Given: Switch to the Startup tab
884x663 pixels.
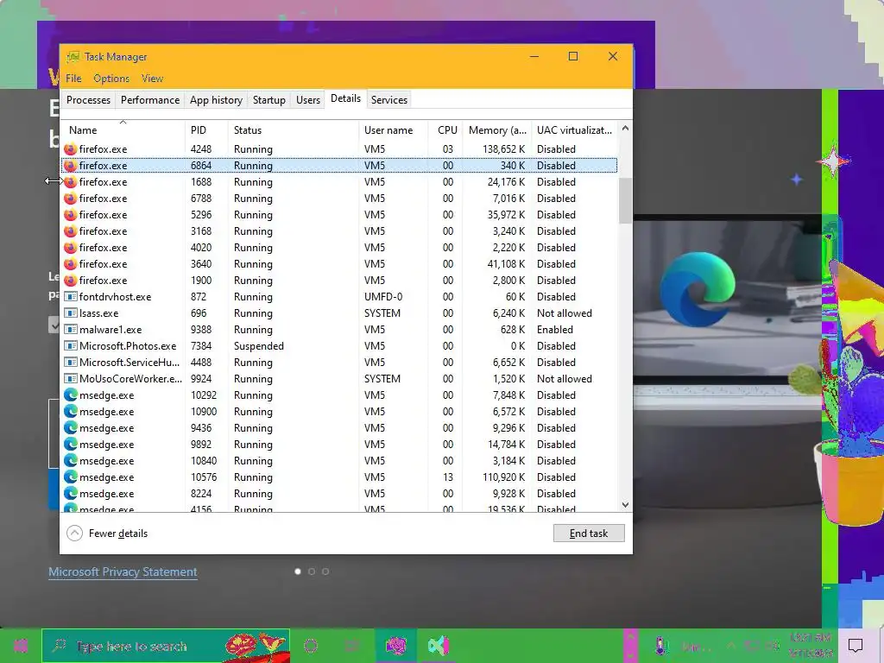Looking at the screenshot, I should (269, 100).
